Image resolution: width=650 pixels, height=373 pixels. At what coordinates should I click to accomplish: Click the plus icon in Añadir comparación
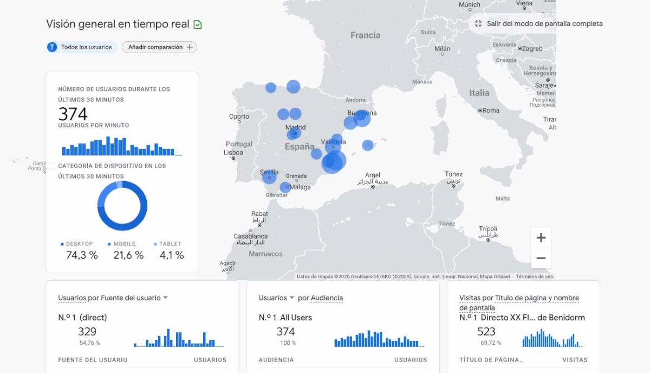(x=190, y=47)
